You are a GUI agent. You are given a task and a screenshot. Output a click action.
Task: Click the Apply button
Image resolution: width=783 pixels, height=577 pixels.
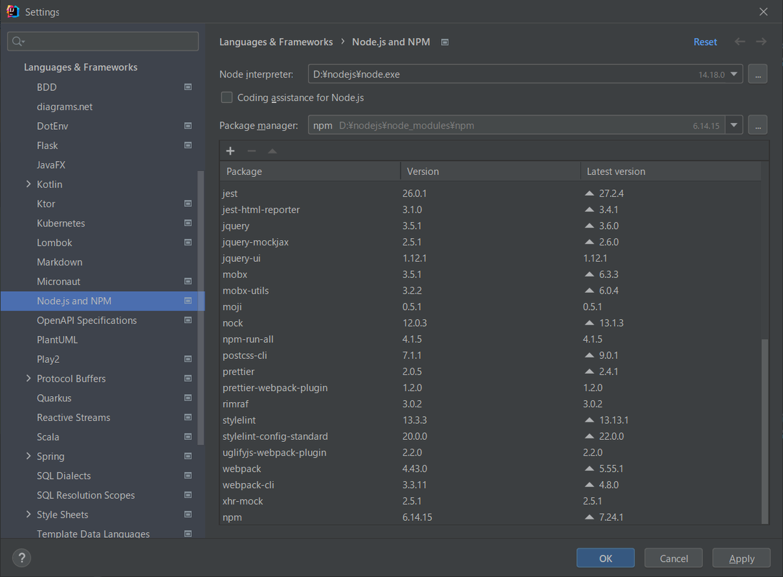coord(741,558)
